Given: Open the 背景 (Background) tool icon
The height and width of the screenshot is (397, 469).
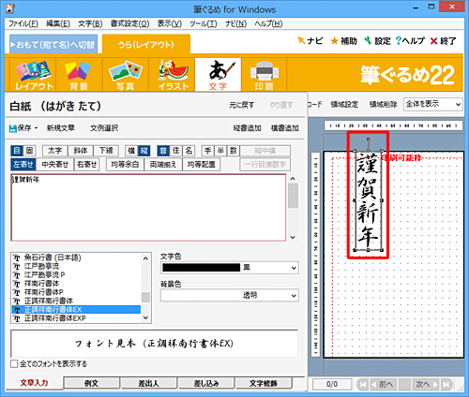Looking at the screenshot, I should point(79,75).
